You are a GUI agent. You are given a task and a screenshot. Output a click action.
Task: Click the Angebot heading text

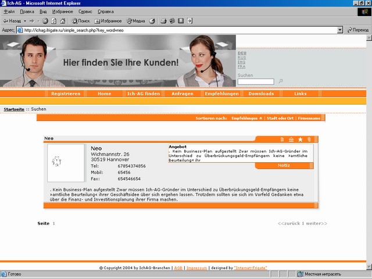178,147
